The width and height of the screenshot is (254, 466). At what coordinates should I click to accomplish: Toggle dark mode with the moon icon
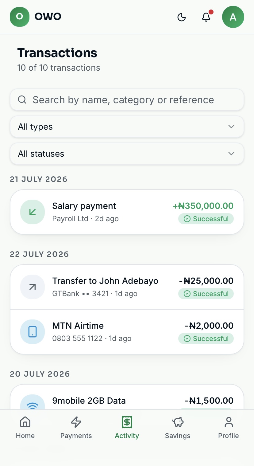[x=182, y=17]
